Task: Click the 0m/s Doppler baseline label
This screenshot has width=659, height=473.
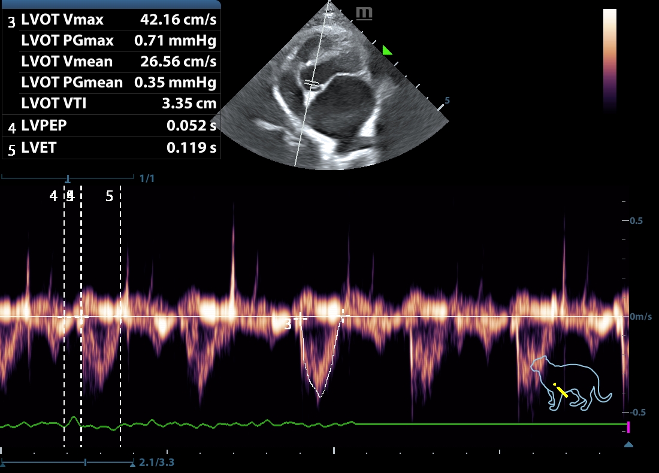Action: click(640, 317)
